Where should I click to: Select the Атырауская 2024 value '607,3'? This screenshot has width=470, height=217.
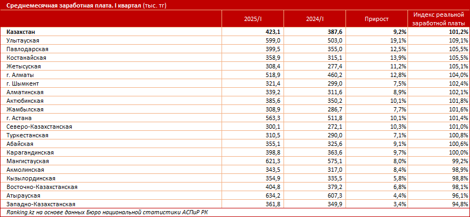tap(336, 196)
